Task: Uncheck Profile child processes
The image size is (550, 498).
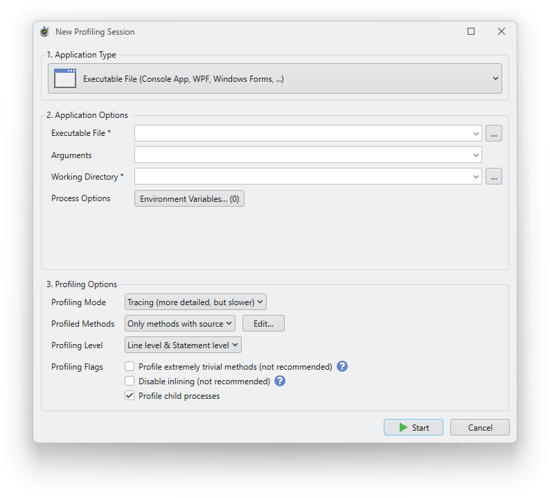Action: 130,395
